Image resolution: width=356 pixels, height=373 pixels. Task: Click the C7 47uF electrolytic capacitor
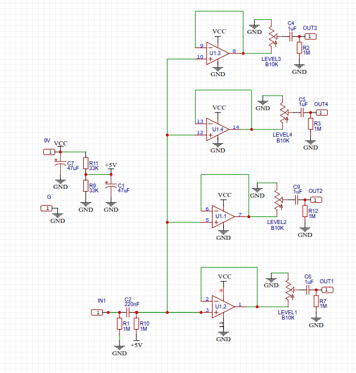click(59, 165)
